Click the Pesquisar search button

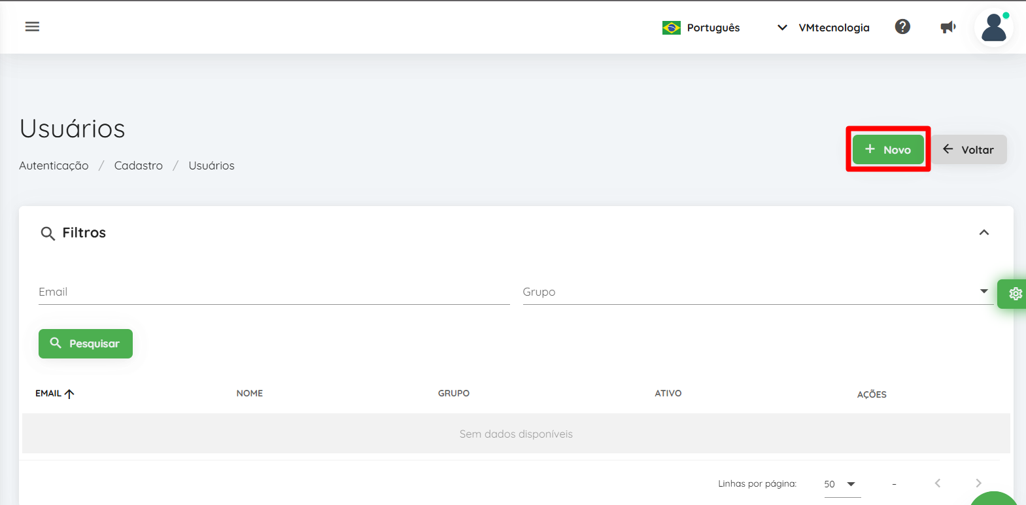86,343
